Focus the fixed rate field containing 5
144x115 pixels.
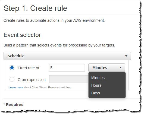(x=67, y=68)
